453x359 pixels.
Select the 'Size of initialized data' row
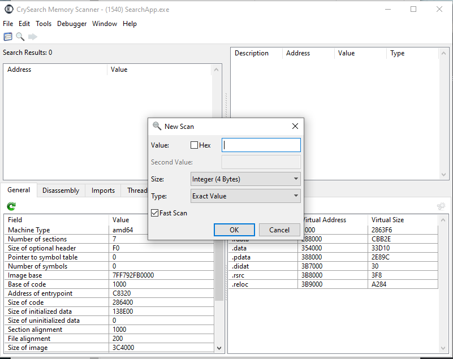coord(109,312)
